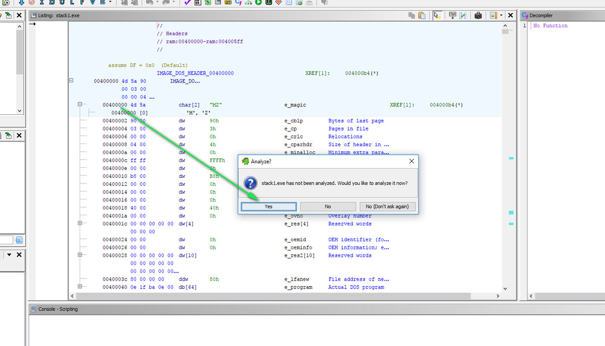Image resolution: width=605 pixels, height=346 pixels.
Task: Click the Listing diff view icon
Action: [462, 16]
